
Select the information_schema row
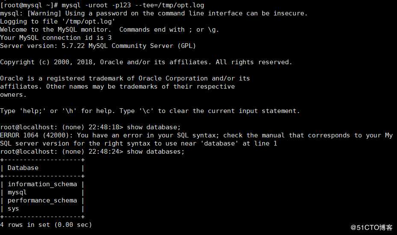pos(42,184)
